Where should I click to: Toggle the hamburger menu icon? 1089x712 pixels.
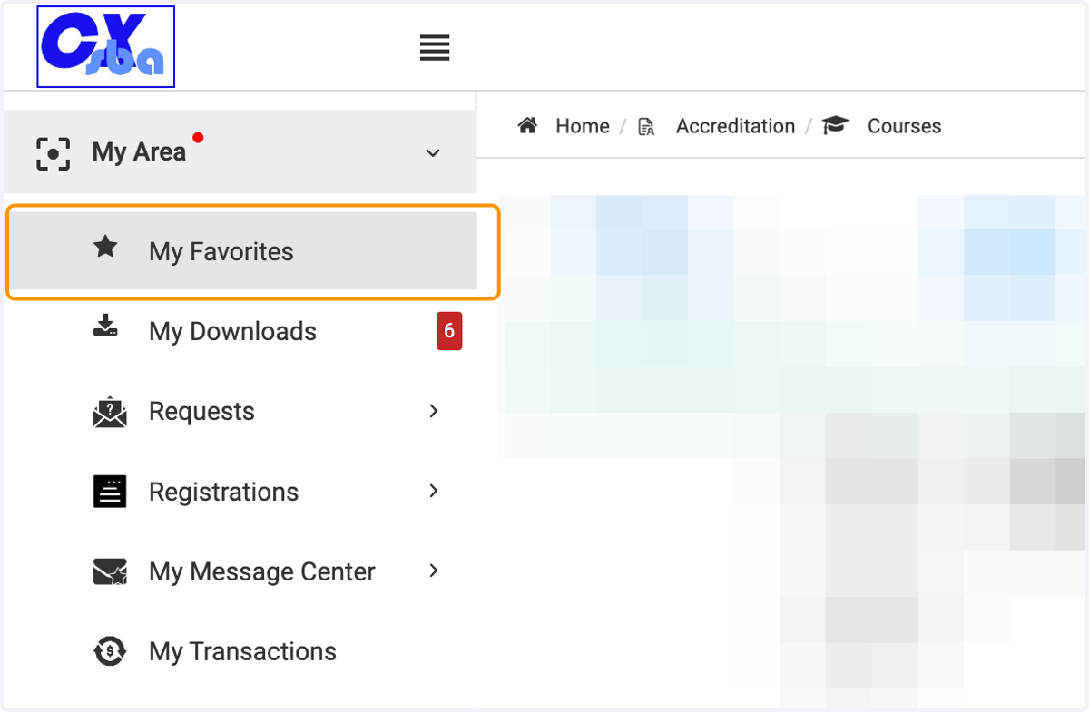click(435, 47)
